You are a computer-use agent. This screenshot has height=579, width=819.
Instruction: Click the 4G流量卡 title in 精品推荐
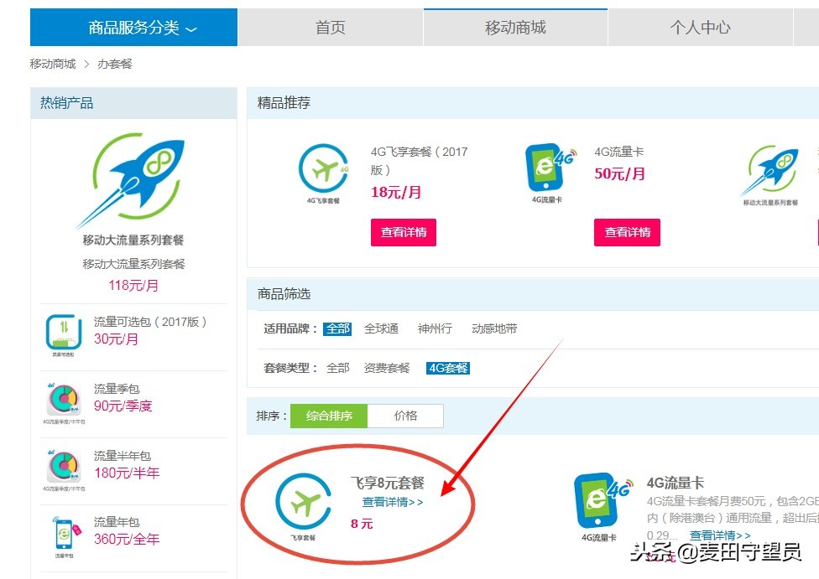point(619,152)
